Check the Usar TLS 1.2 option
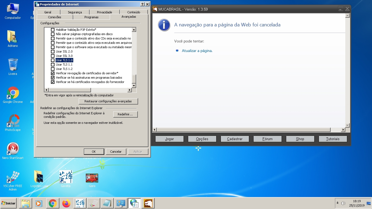The width and height of the screenshot is (372, 209). click(x=53, y=69)
